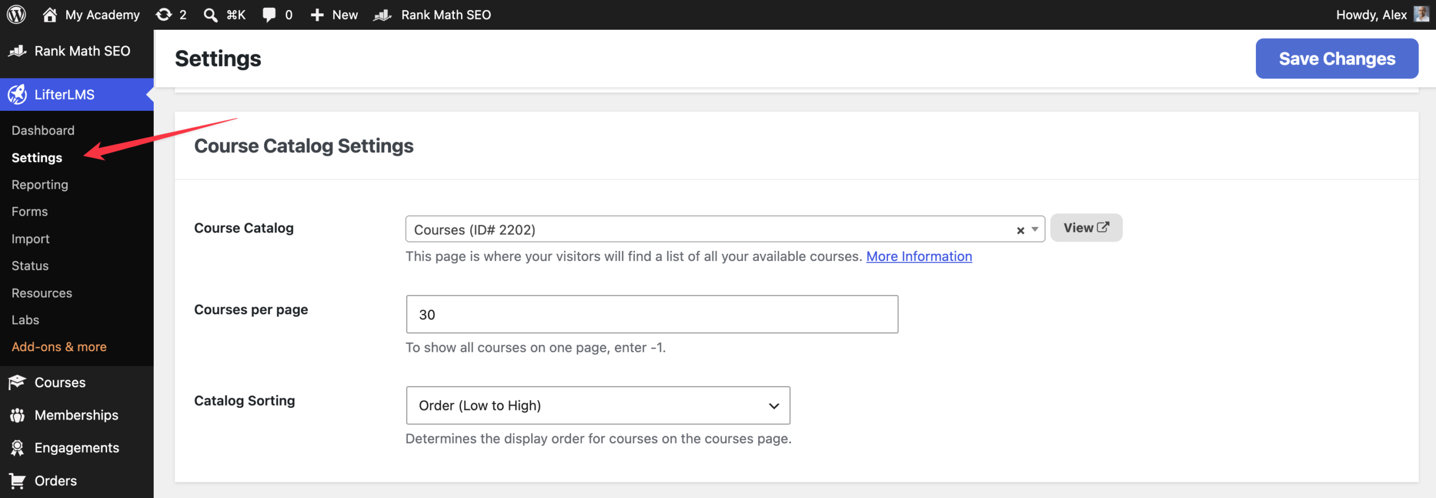The height and width of the screenshot is (498, 1436).
Task: Click the search magnifier icon
Action: 210,15
